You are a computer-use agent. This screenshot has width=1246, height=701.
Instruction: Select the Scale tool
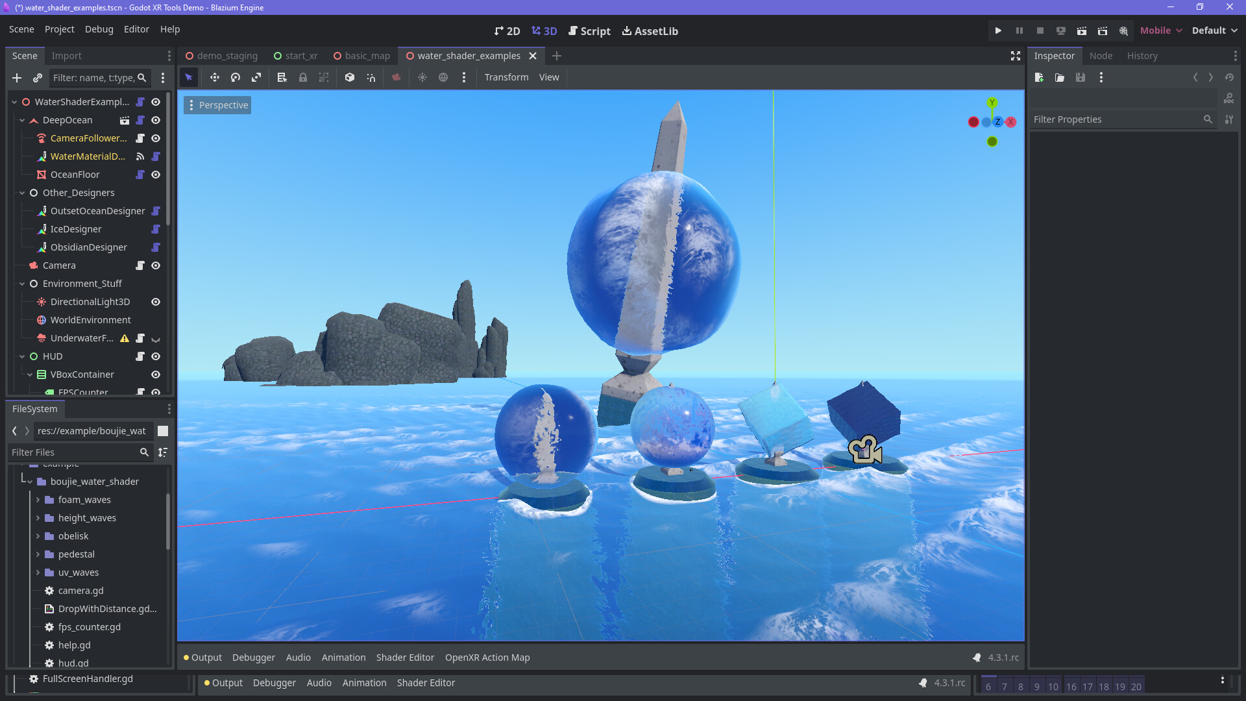click(256, 77)
